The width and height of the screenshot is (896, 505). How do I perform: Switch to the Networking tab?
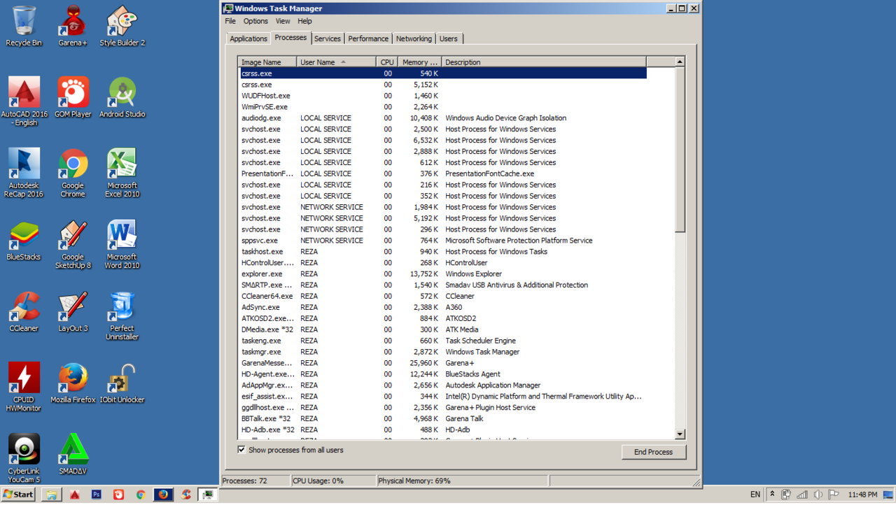point(414,39)
